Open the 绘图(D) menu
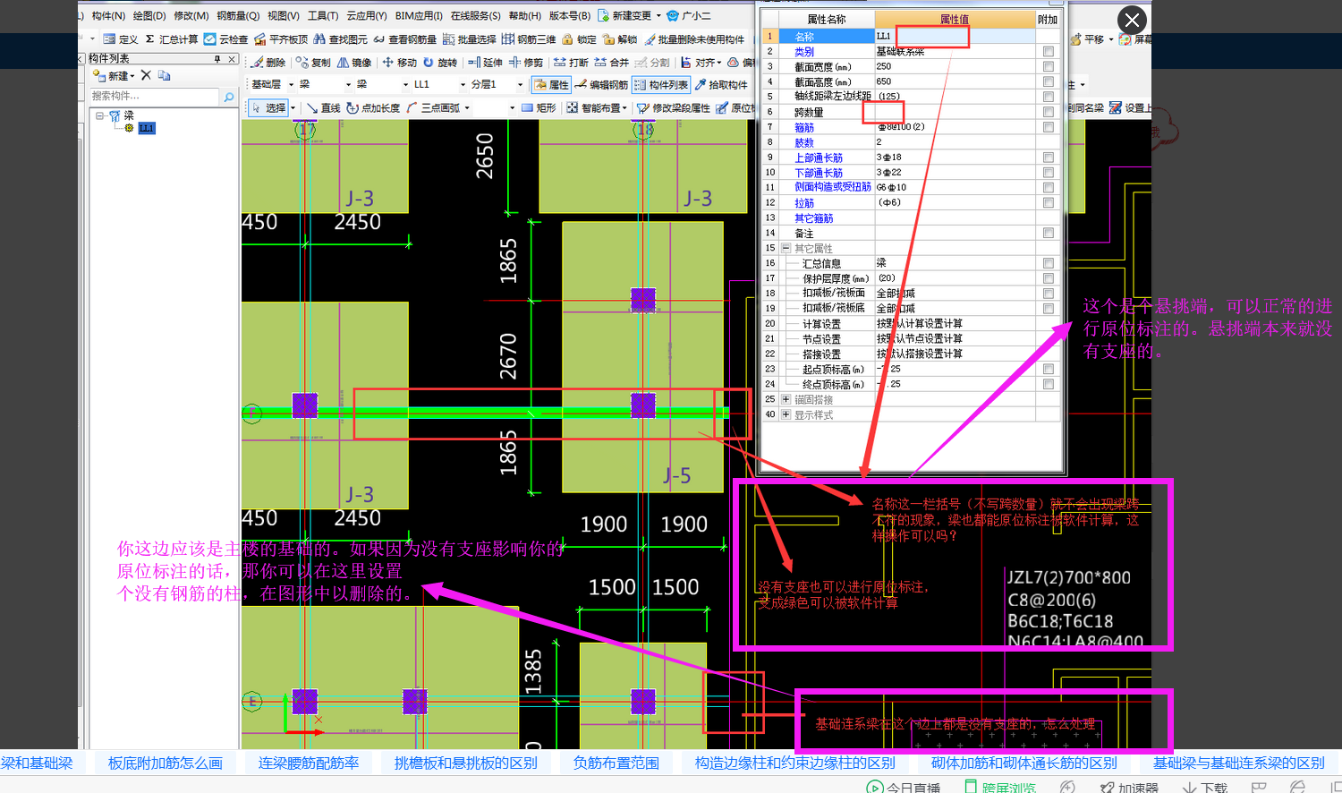The image size is (1342, 793). point(149,15)
